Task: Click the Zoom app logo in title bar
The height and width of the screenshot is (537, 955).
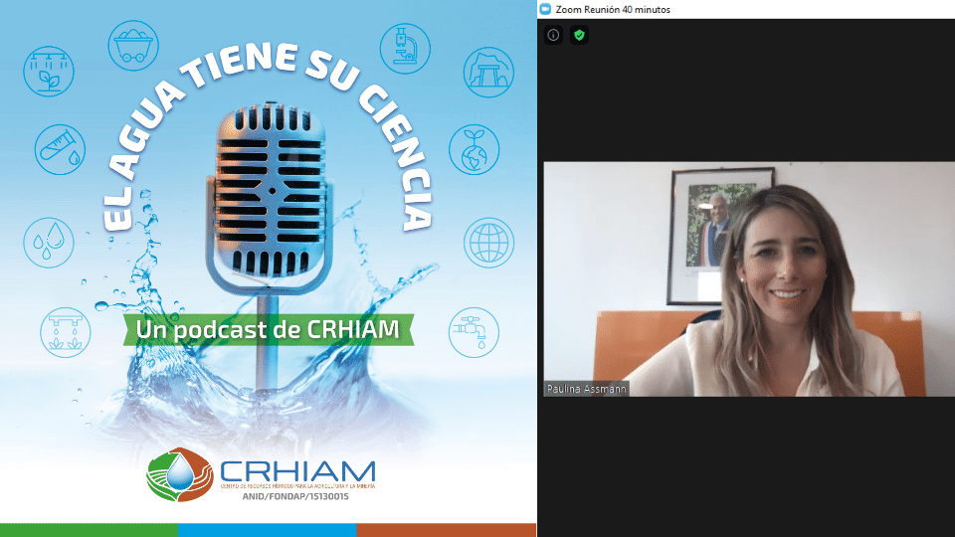Action: (546, 9)
